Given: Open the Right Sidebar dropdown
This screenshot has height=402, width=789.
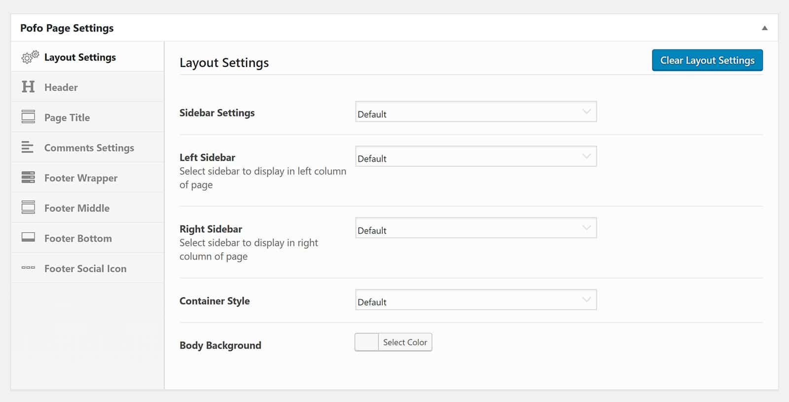Looking at the screenshot, I should pos(476,228).
